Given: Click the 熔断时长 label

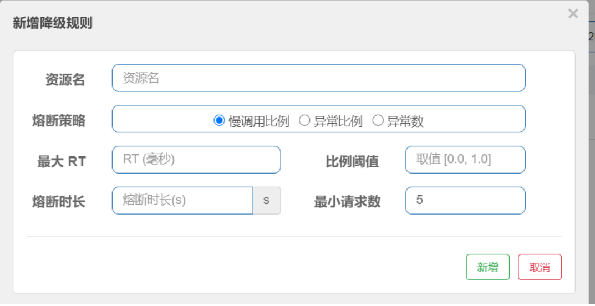Looking at the screenshot, I should click(x=59, y=202).
